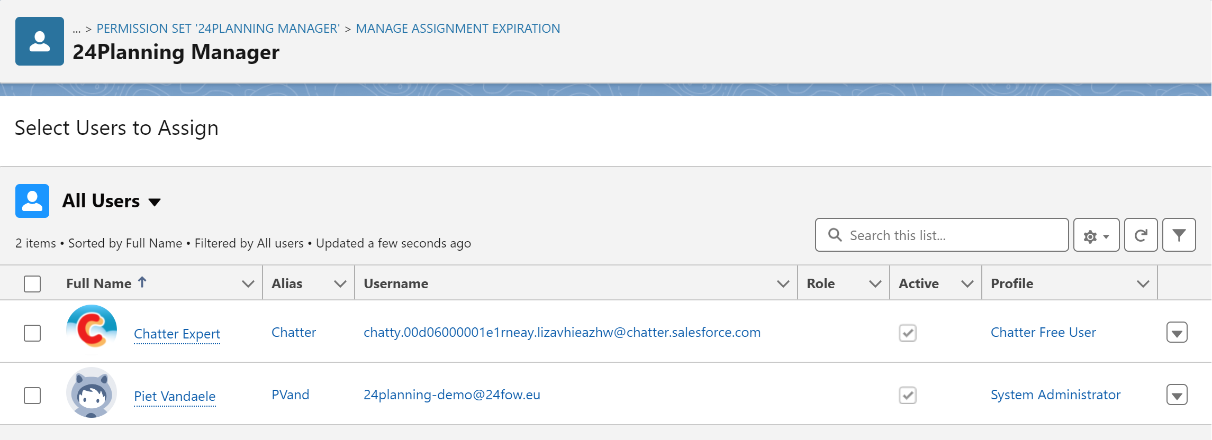The image size is (1212, 440).
Task: Select the Piet Vandaele row checkbox
Action: 32,396
